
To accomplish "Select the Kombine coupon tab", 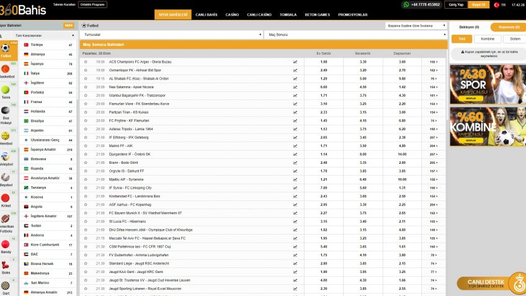I will coord(488,38).
